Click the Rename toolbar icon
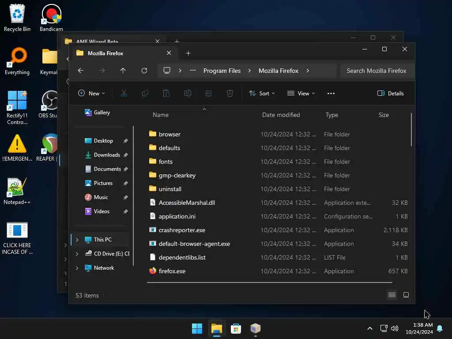 pyautogui.click(x=187, y=94)
